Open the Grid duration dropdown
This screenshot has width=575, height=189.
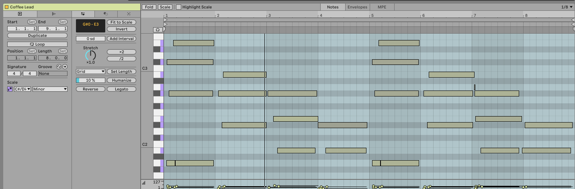[x=91, y=72]
